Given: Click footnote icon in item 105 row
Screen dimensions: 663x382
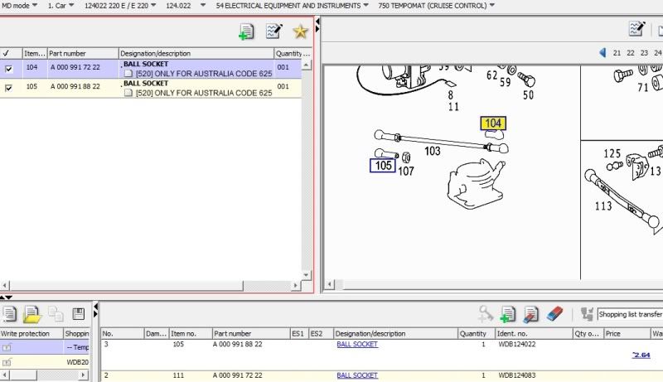Looking at the screenshot, I should [128, 93].
